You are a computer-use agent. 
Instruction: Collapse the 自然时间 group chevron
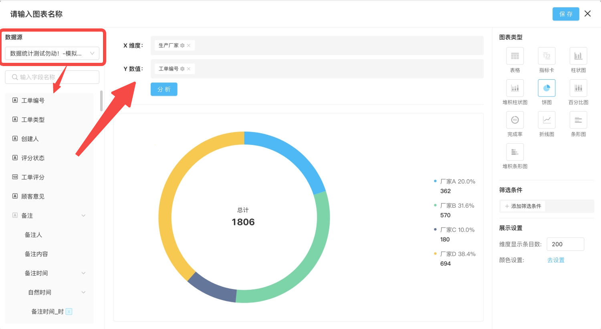tap(83, 293)
